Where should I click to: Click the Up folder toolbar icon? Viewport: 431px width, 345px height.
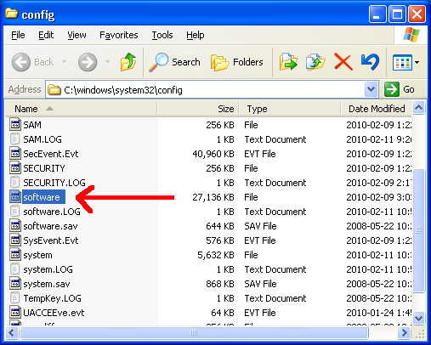(128, 62)
